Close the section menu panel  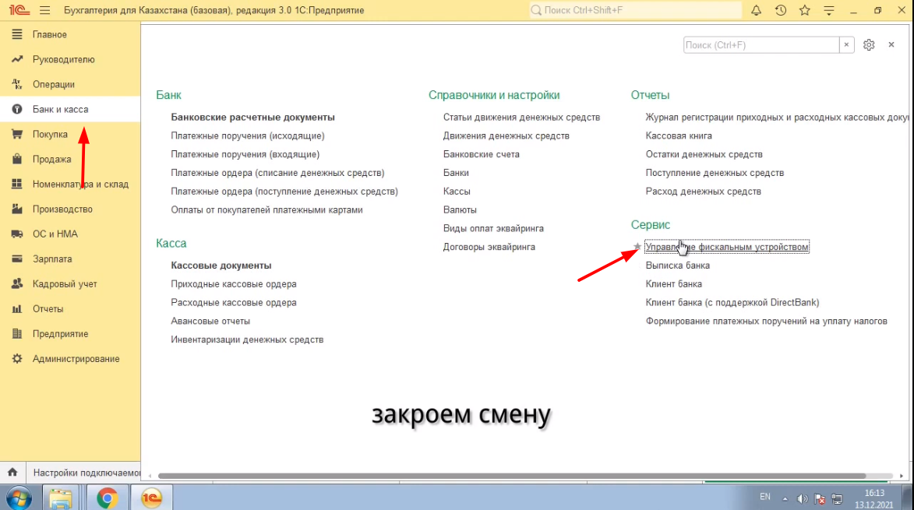pos(891,45)
